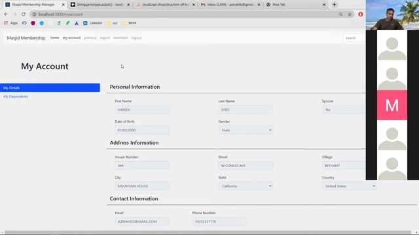Click the Personal Information section heading
The height and width of the screenshot is (235, 419).
click(135, 87)
